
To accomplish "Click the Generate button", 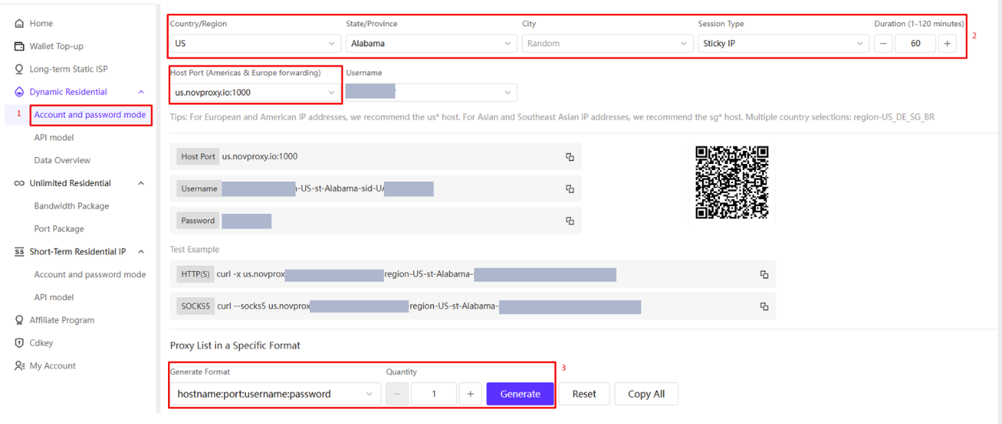I will point(520,394).
